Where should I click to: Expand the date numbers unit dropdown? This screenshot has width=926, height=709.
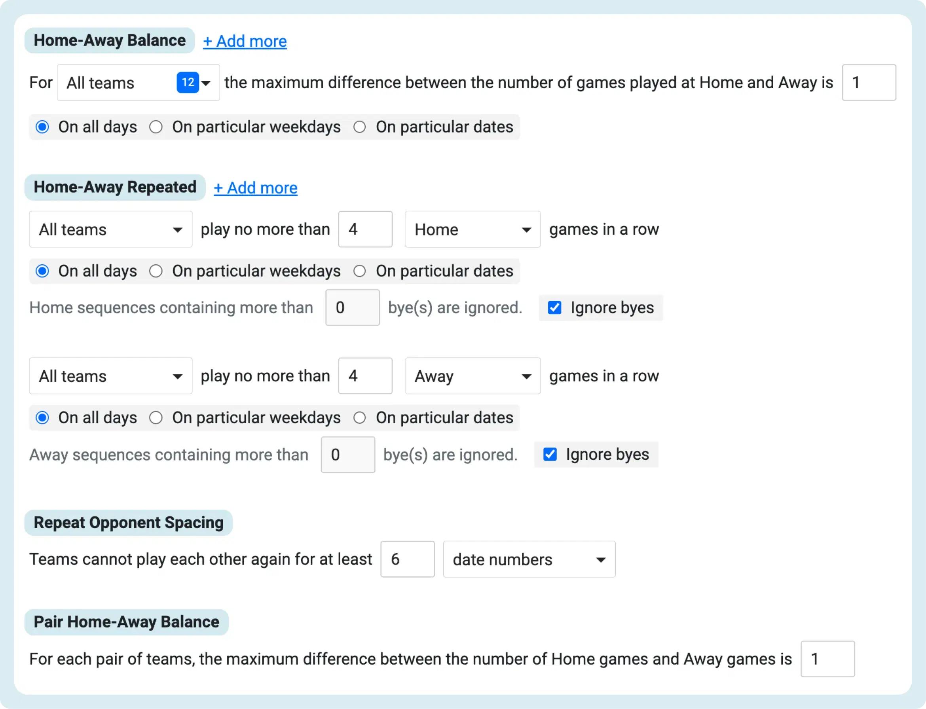pyautogui.click(x=529, y=559)
